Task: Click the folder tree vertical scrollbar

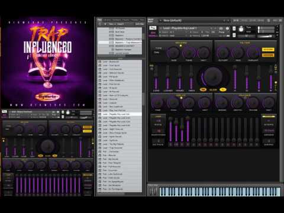Action: (x=144, y=37)
